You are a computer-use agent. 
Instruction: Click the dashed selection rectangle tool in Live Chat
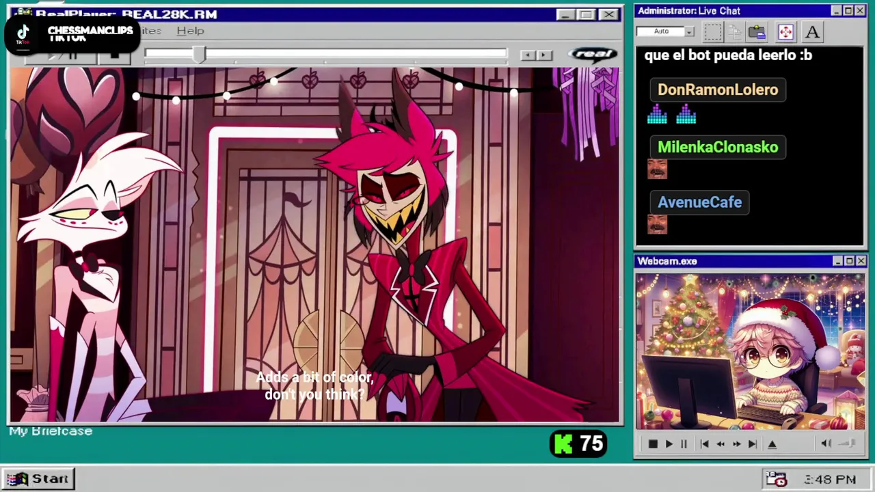tap(713, 31)
